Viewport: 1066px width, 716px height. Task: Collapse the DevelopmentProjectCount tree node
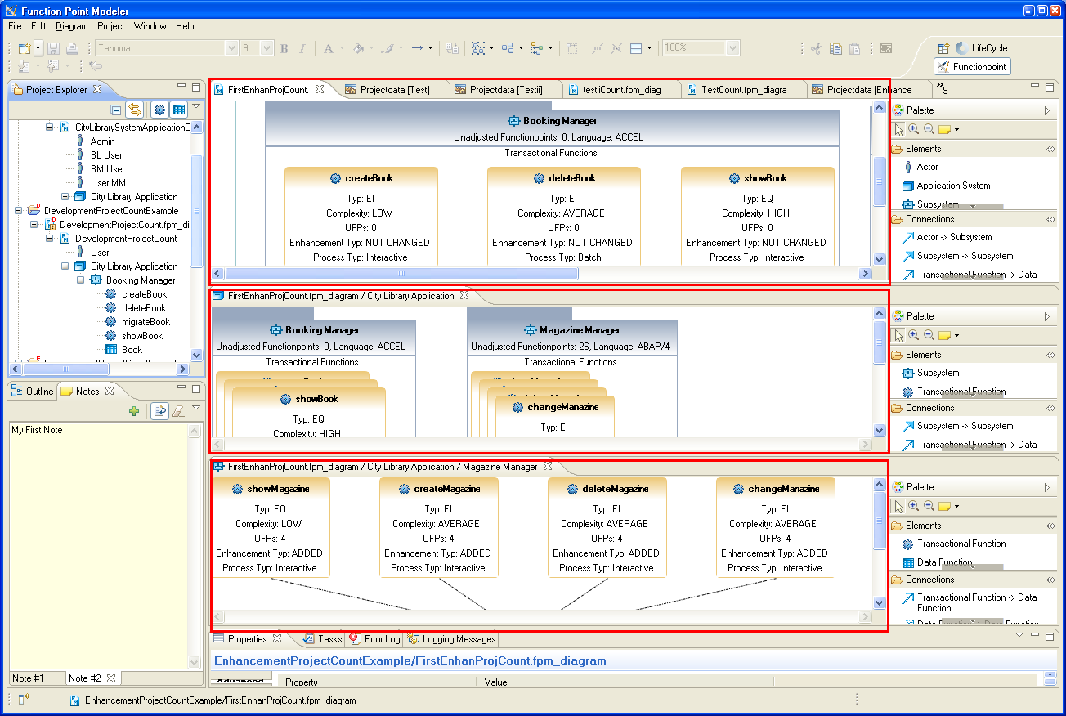(x=50, y=239)
